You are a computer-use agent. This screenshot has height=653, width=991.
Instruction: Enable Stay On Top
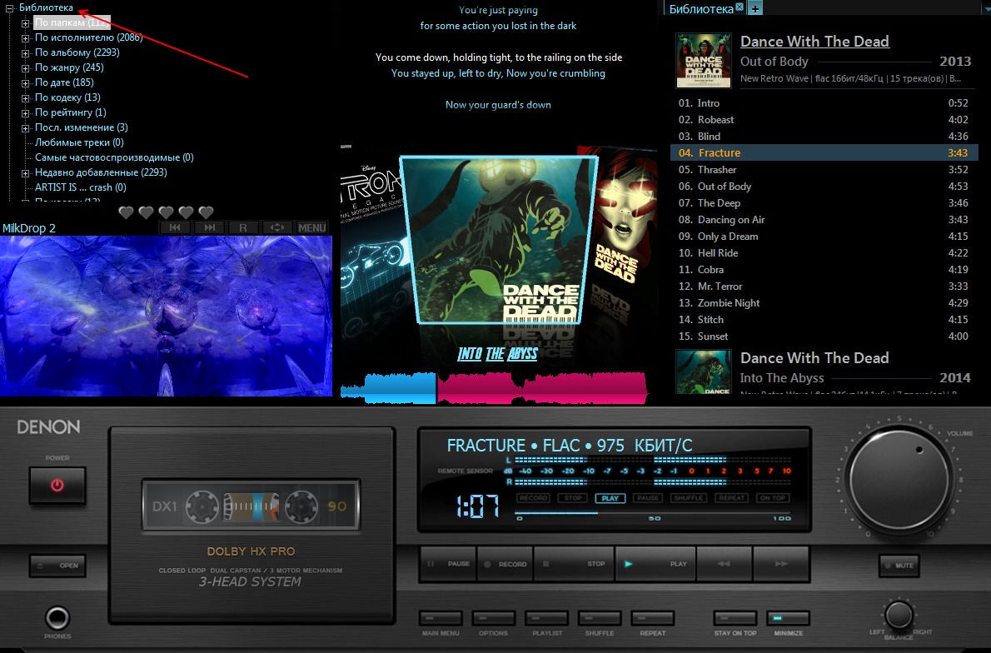[x=734, y=619]
